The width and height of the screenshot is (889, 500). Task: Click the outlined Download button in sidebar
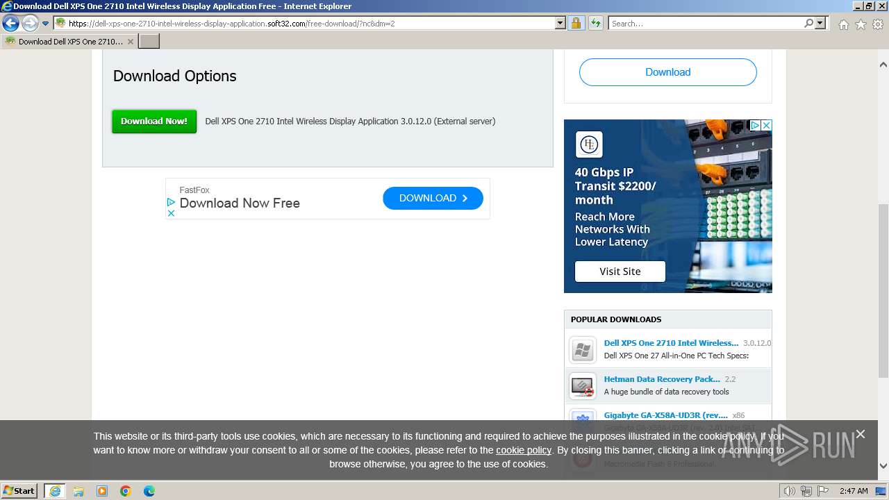pyautogui.click(x=667, y=72)
